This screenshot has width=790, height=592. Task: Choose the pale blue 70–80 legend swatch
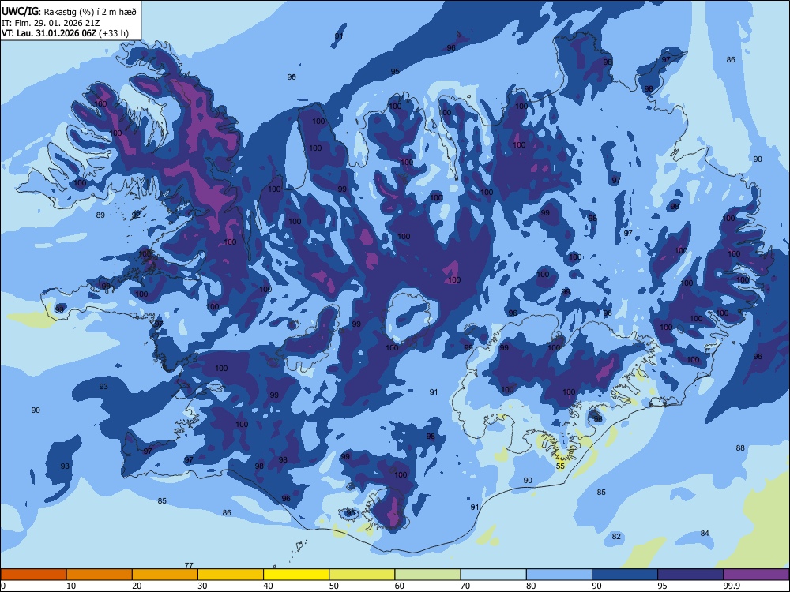[x=493, y=575]
